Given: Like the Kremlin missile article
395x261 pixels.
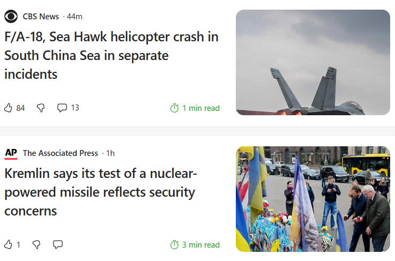Looking at the screenshot, I should (8, 244).
